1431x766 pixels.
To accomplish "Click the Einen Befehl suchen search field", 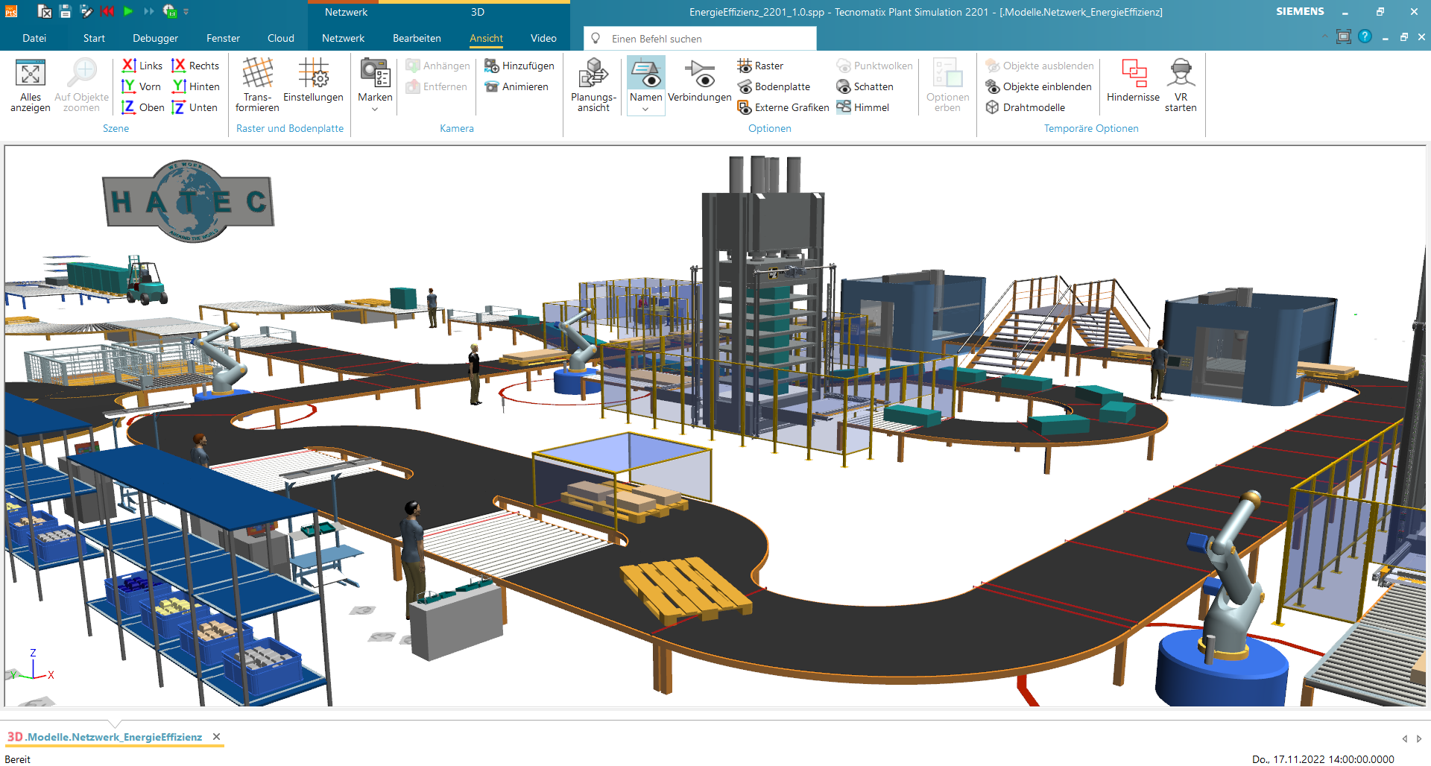I will point(701,38).
